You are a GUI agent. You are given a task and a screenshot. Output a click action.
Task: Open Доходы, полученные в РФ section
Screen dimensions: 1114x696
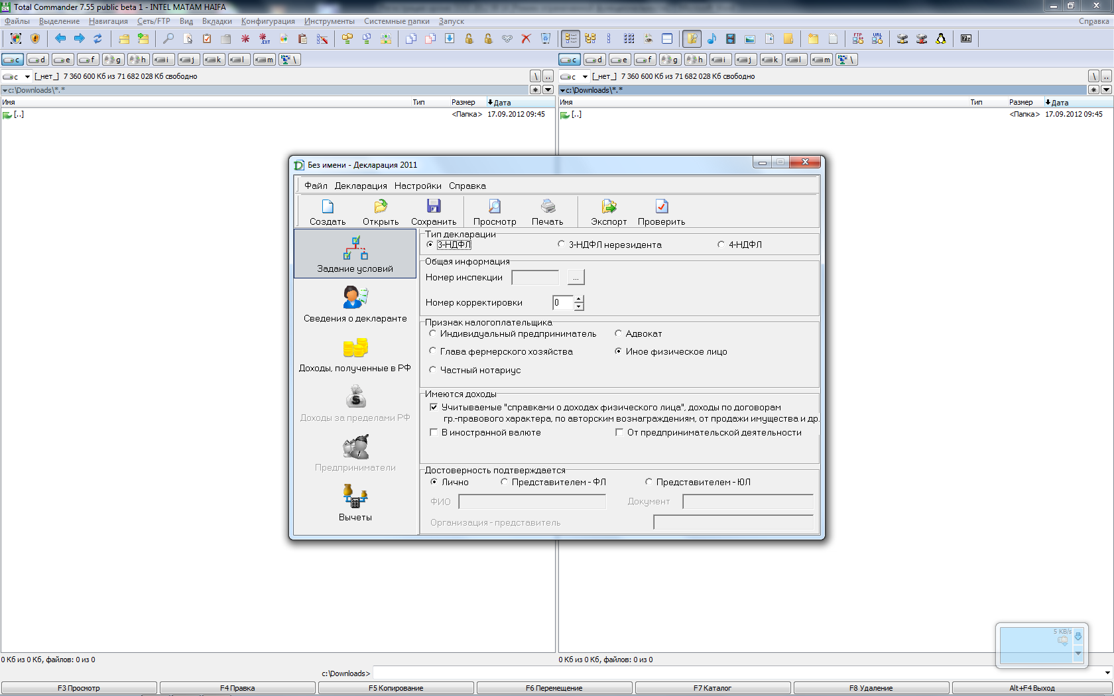[355, 353]
